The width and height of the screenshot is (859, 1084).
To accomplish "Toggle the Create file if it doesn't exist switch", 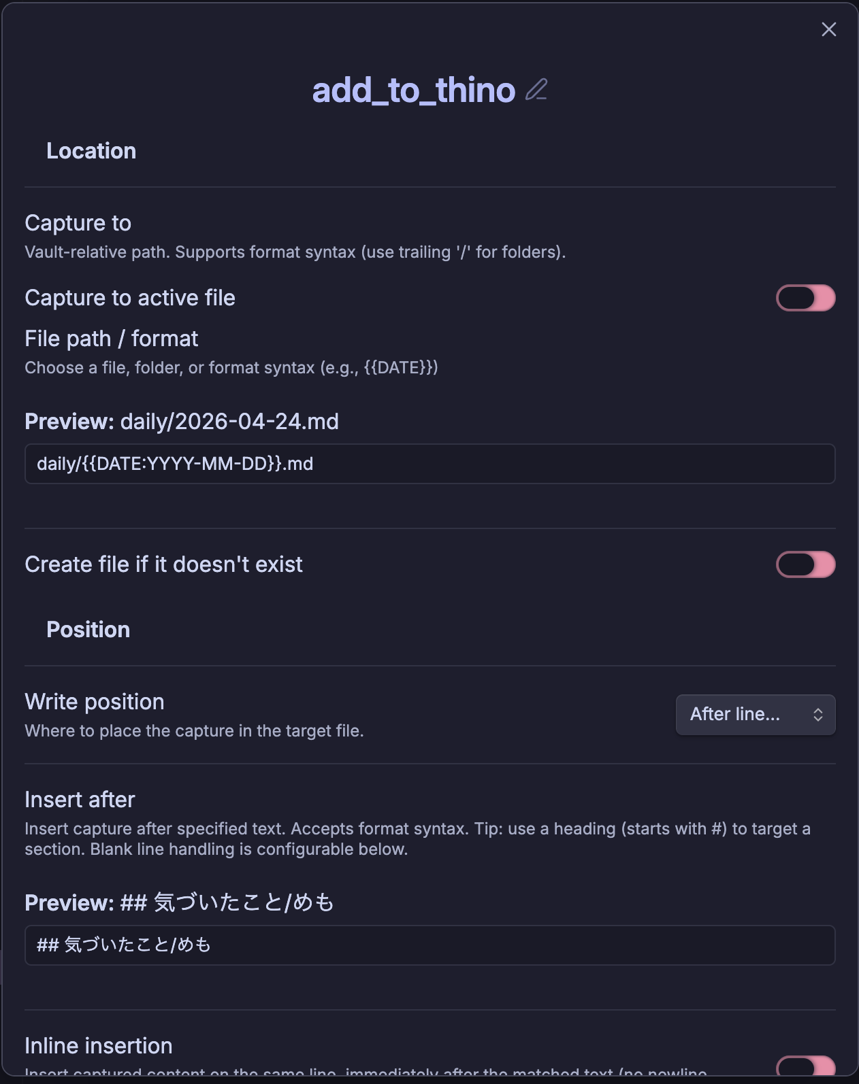I will coord(805,564).
